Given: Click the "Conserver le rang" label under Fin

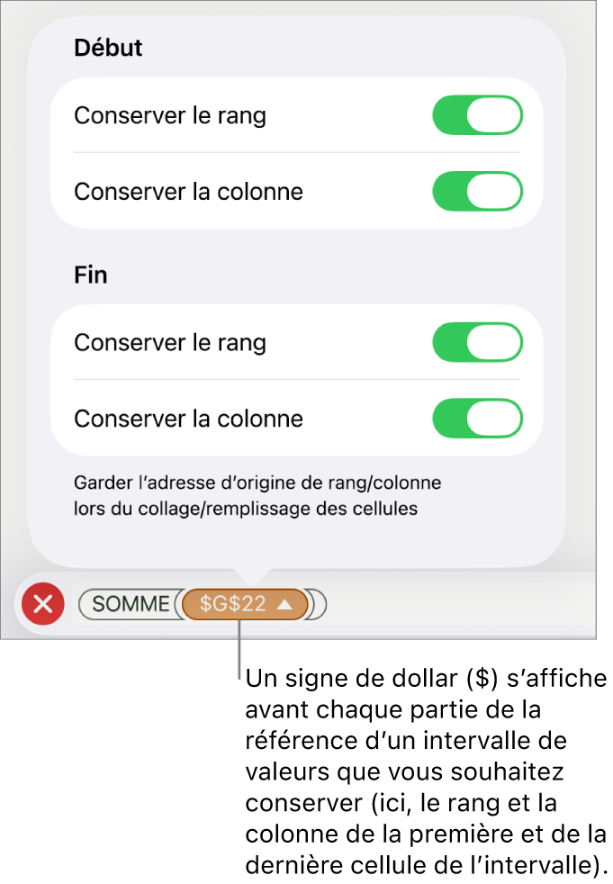Looking at the screenshot, I should [170, 343].
